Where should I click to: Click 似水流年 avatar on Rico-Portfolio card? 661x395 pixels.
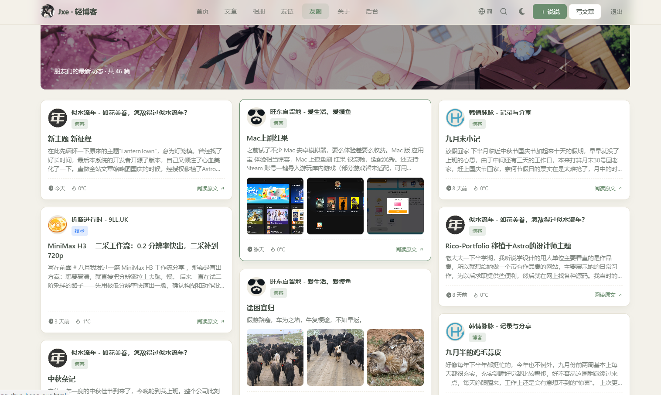coord(455,225)
